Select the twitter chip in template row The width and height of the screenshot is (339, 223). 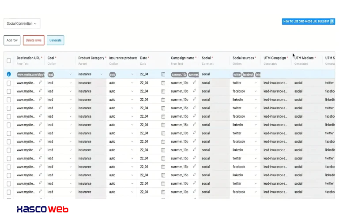click(x=237, y=74)
